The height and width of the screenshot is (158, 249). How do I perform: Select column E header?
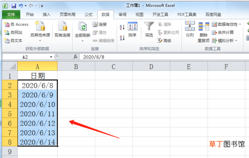point(189,67)
